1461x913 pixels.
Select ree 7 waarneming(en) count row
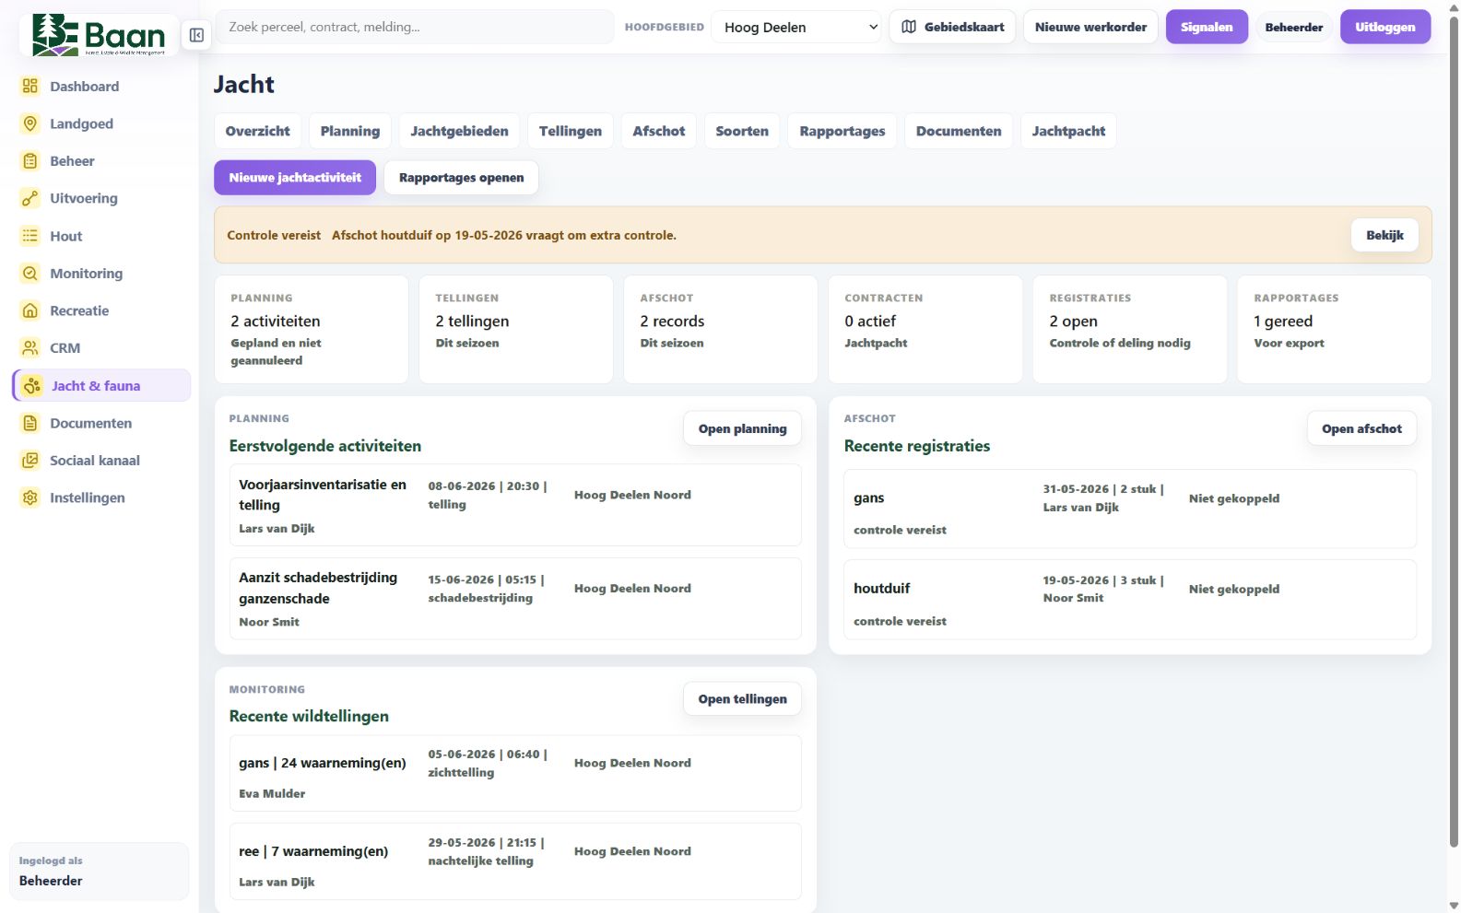tap(515, 861)
